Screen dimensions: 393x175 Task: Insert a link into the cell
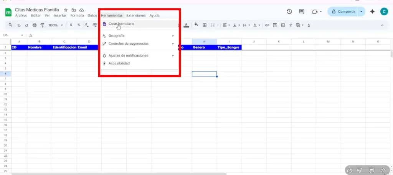coord(267,25)
